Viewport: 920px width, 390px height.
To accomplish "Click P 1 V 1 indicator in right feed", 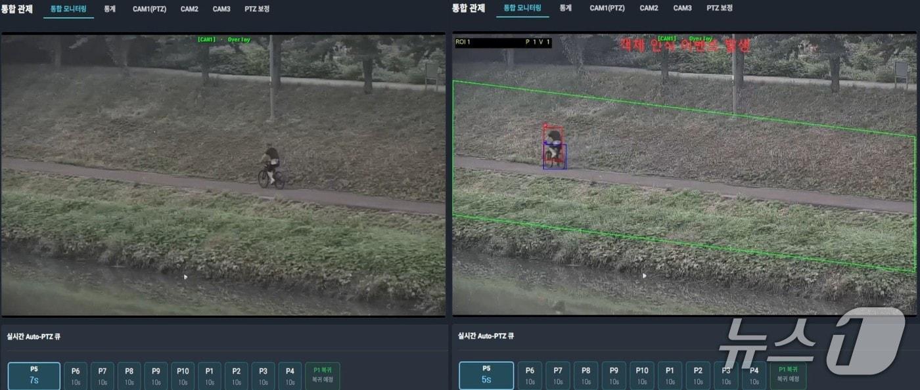I will coord(538,42).
